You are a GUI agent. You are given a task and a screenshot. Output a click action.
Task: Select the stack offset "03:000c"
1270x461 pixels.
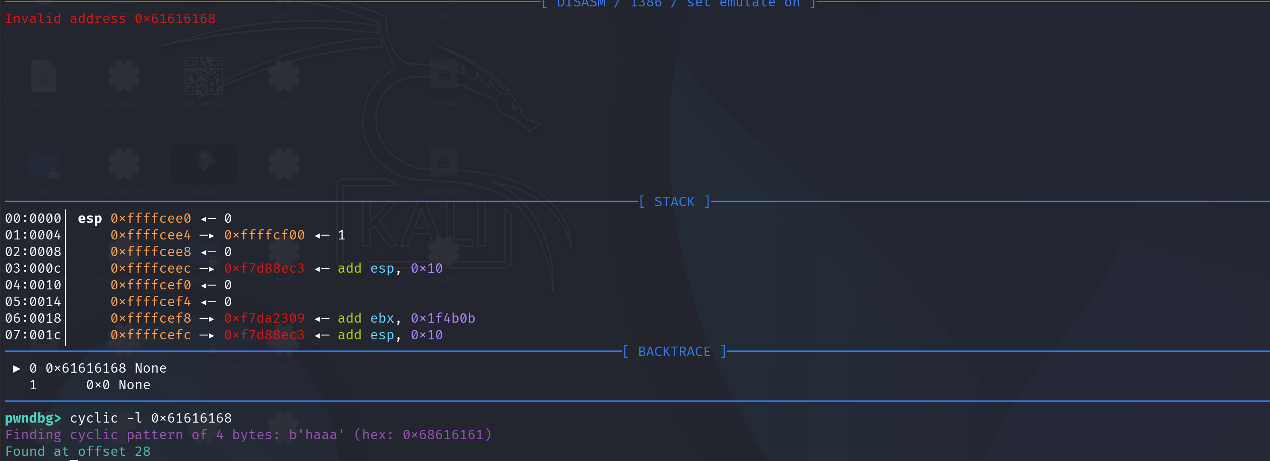point(33,268)
